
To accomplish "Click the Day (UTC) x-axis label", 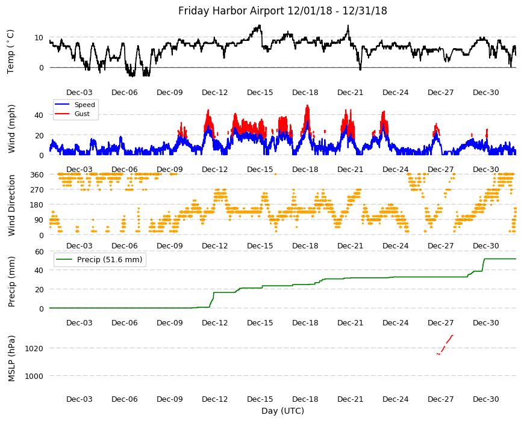I will 282,411.
